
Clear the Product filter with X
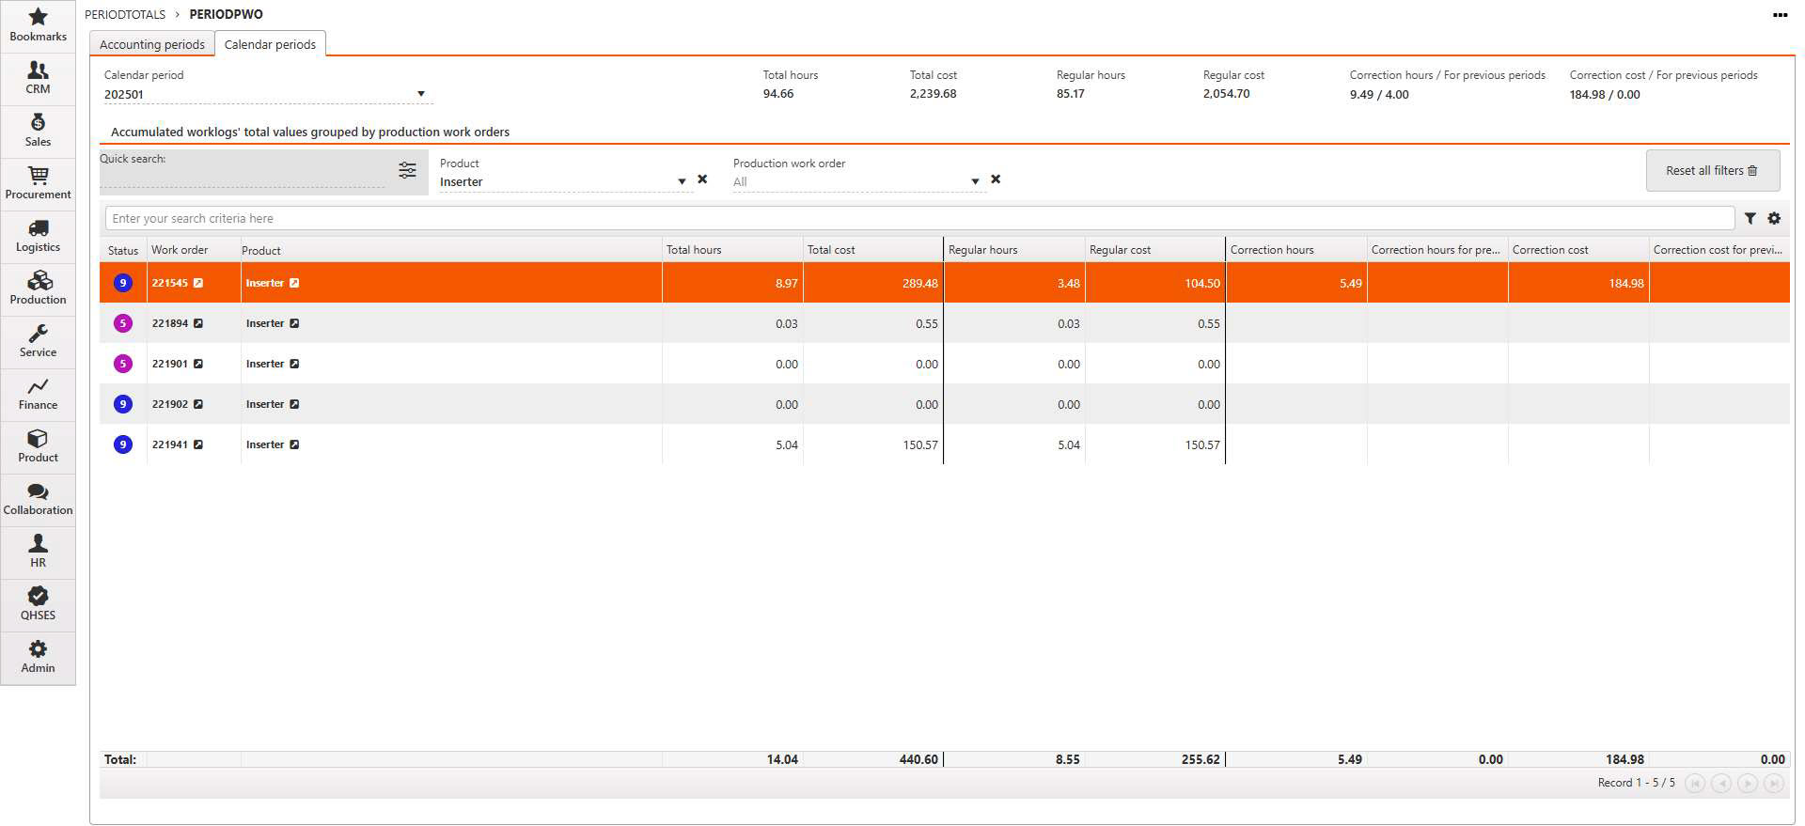tap(702, 179)
